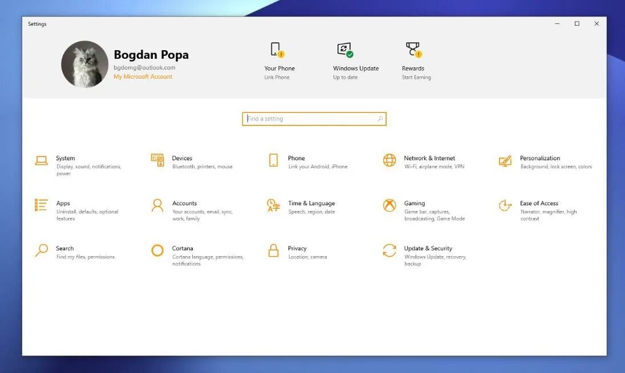
Task: Select the Accounts category title
Action: pyautogui.click(x=185, y=203)
